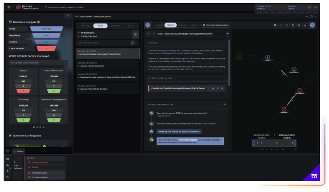Switch to the Heal mode
Screen dimensions: 329x192
(x=193, y=25)
